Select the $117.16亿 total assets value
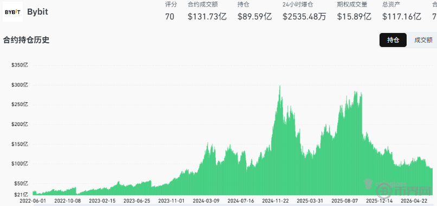The height and width of the screenshot is (206, 437). pyautogui.click(x=402, y=17)
